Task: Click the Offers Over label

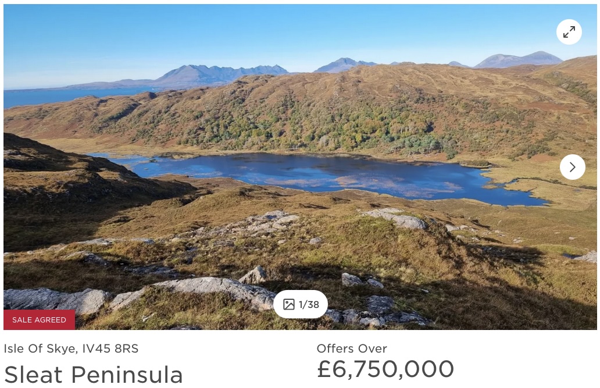Action: (352, 349)
